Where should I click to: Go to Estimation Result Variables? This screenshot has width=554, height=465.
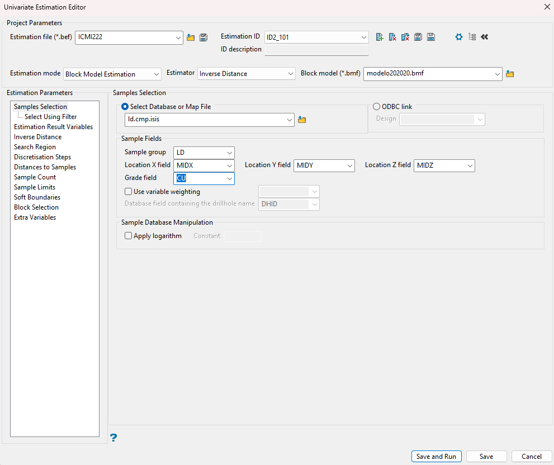pos(53,127)
